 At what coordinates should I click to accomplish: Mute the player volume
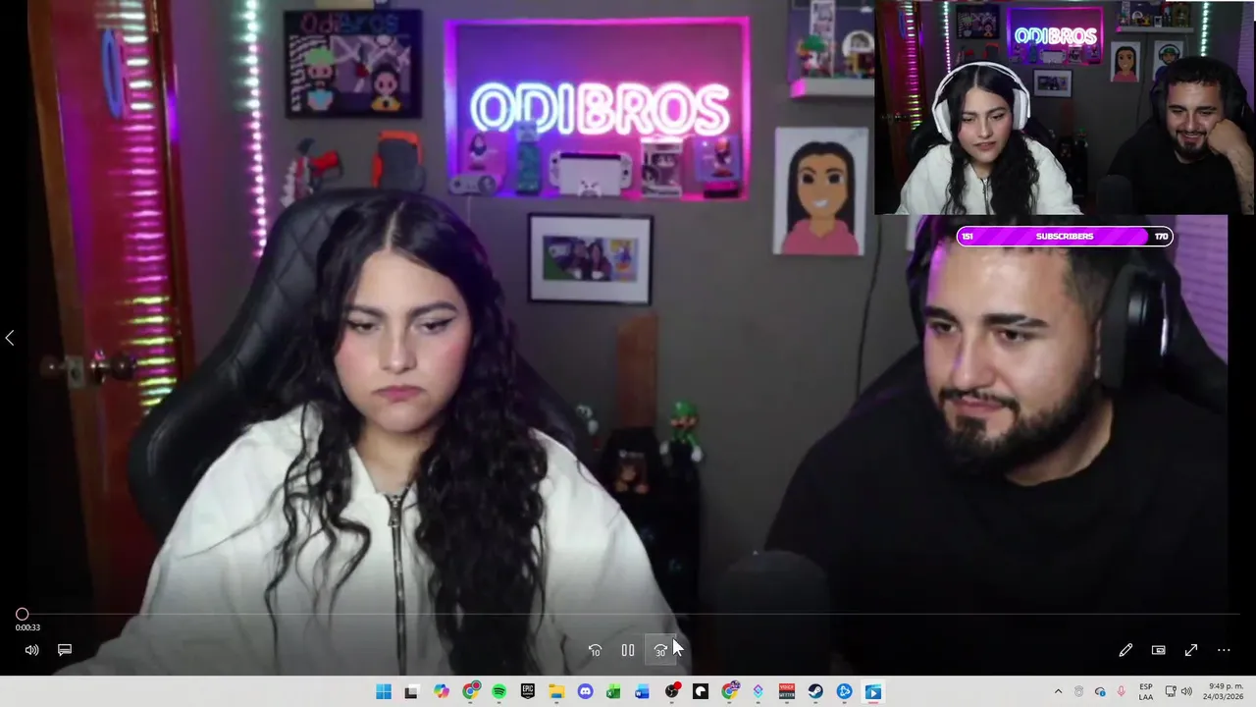point(31,650)
